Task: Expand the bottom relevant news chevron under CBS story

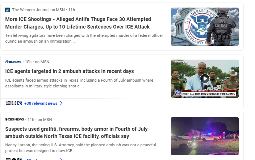Action: point(61,159)
